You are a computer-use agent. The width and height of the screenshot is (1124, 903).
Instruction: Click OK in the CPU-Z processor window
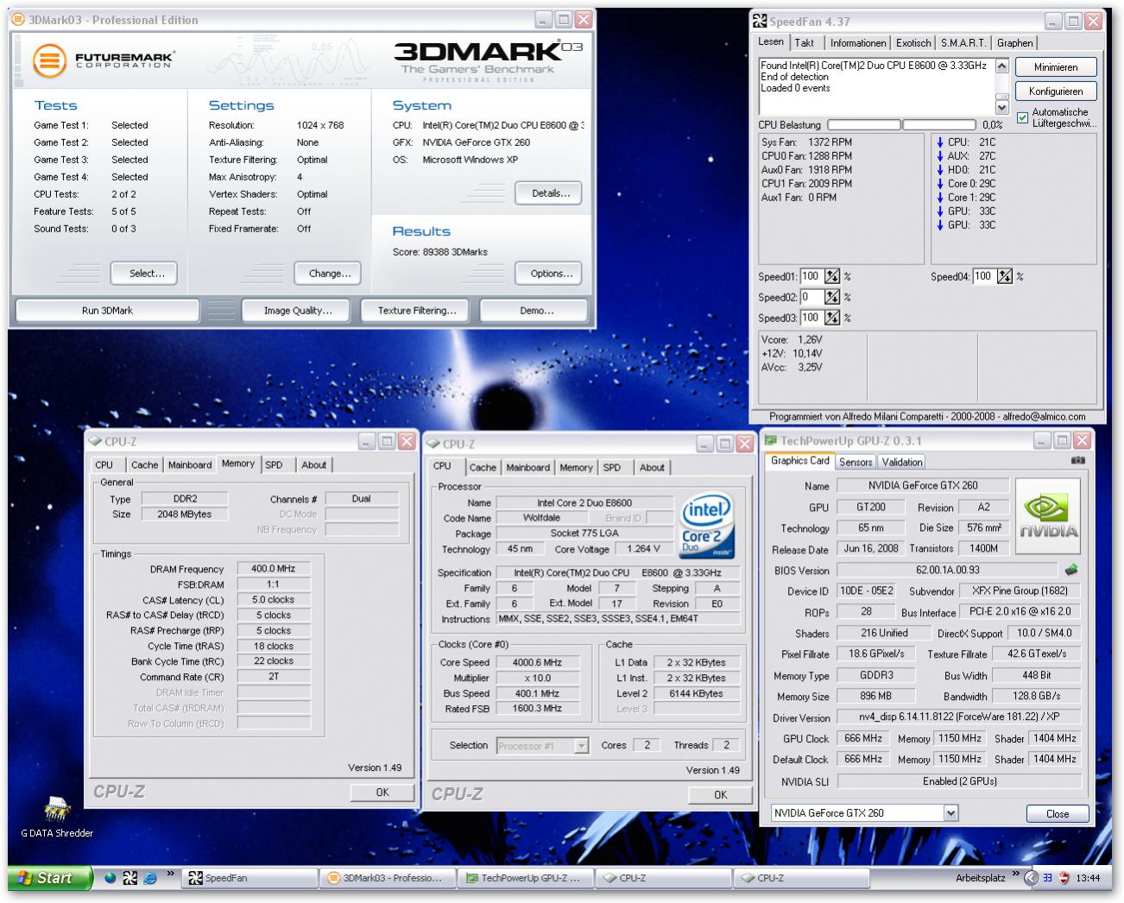(x=720, y=794)
